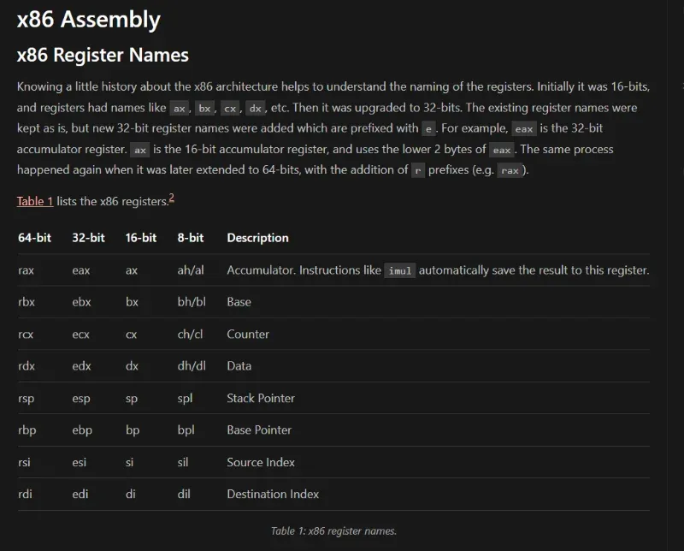Click the "Description" column header
Image resolution: width=684 pixels, height=551 pixels.
point(257,238)
